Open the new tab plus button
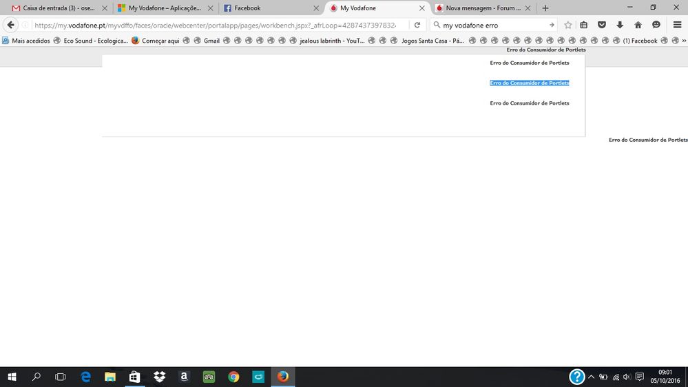The image size is (688, 387). point(545,8)
